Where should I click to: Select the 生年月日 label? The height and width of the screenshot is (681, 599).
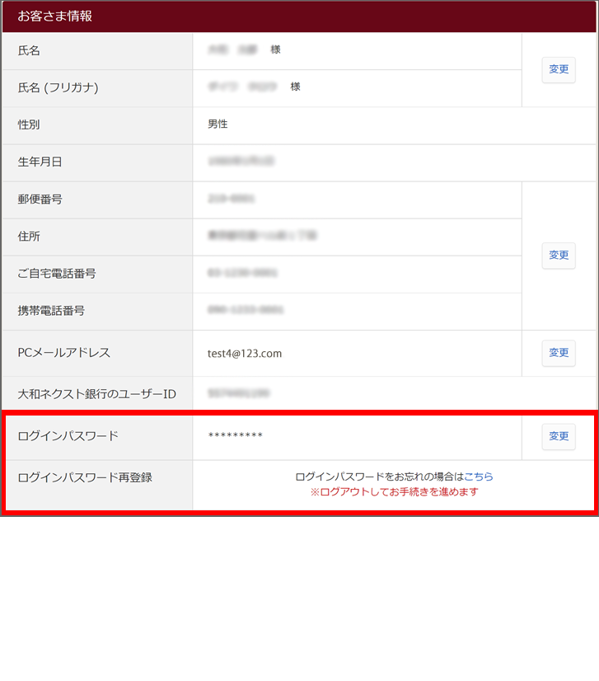point(40,162)
